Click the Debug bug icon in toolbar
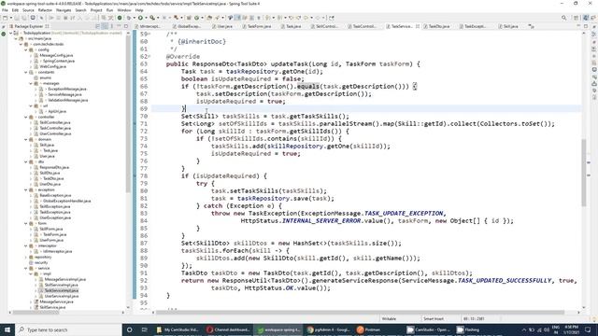598x336 pixels. (129, 18)
